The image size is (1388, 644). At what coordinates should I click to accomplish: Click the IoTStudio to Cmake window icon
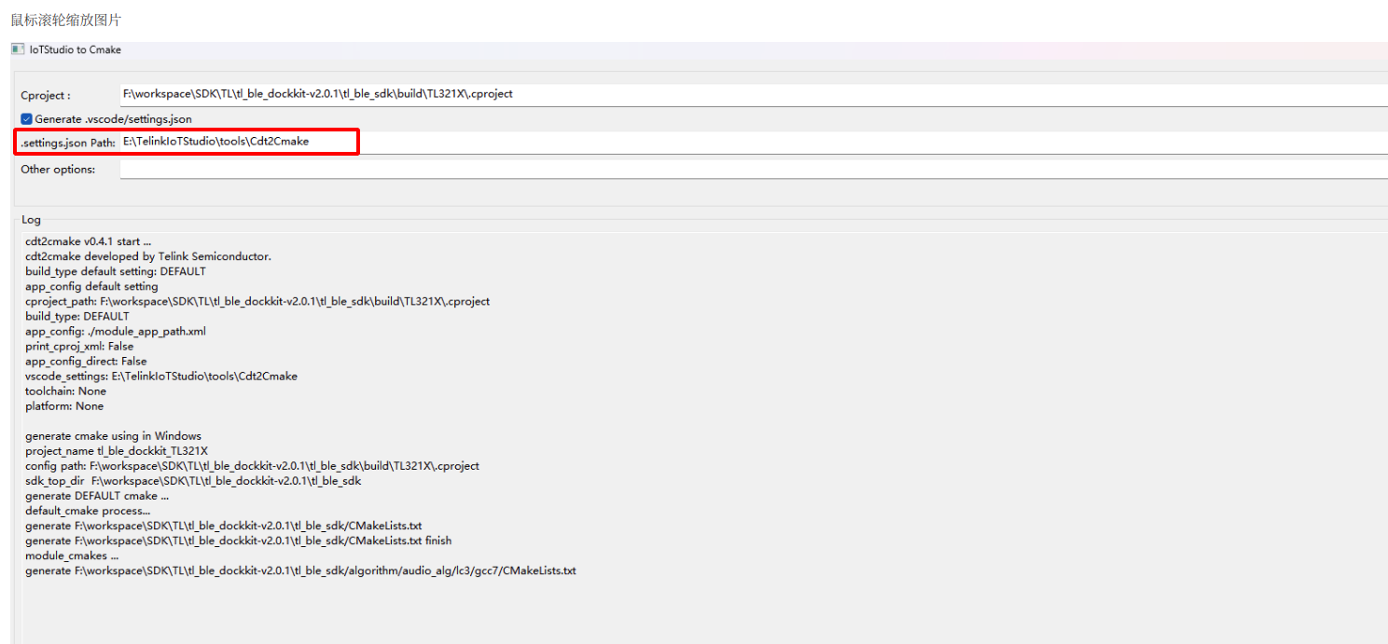tap(18, 49)
